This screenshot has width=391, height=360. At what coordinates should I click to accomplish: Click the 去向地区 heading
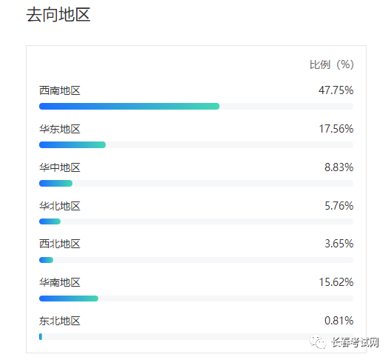58,15
